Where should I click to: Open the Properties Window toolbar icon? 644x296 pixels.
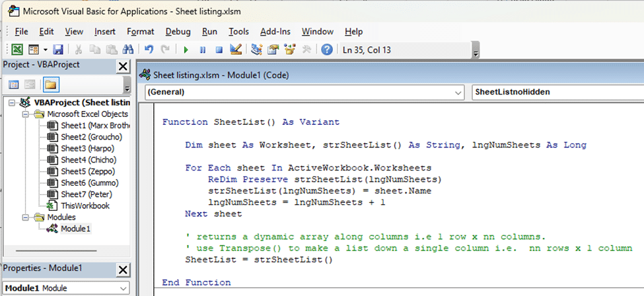(273, 50)
